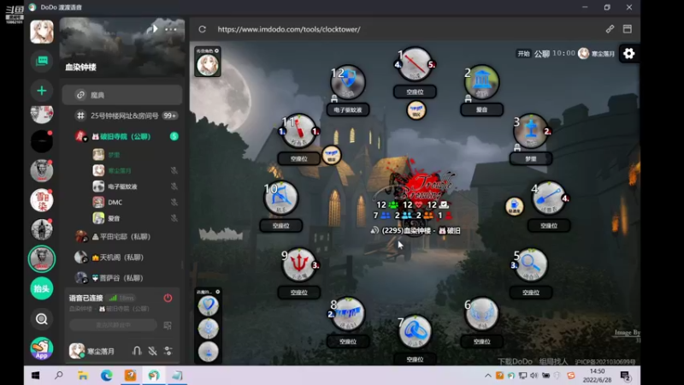Close the bottom-left role list panel
The image size is (684, 385).
[218, 292]
